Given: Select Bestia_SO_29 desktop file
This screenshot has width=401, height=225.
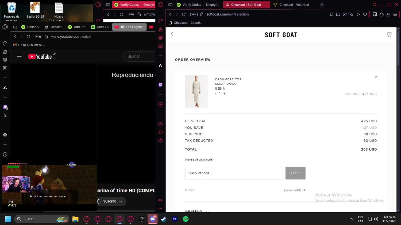Looking at the screenshot, I should [35, 10].
